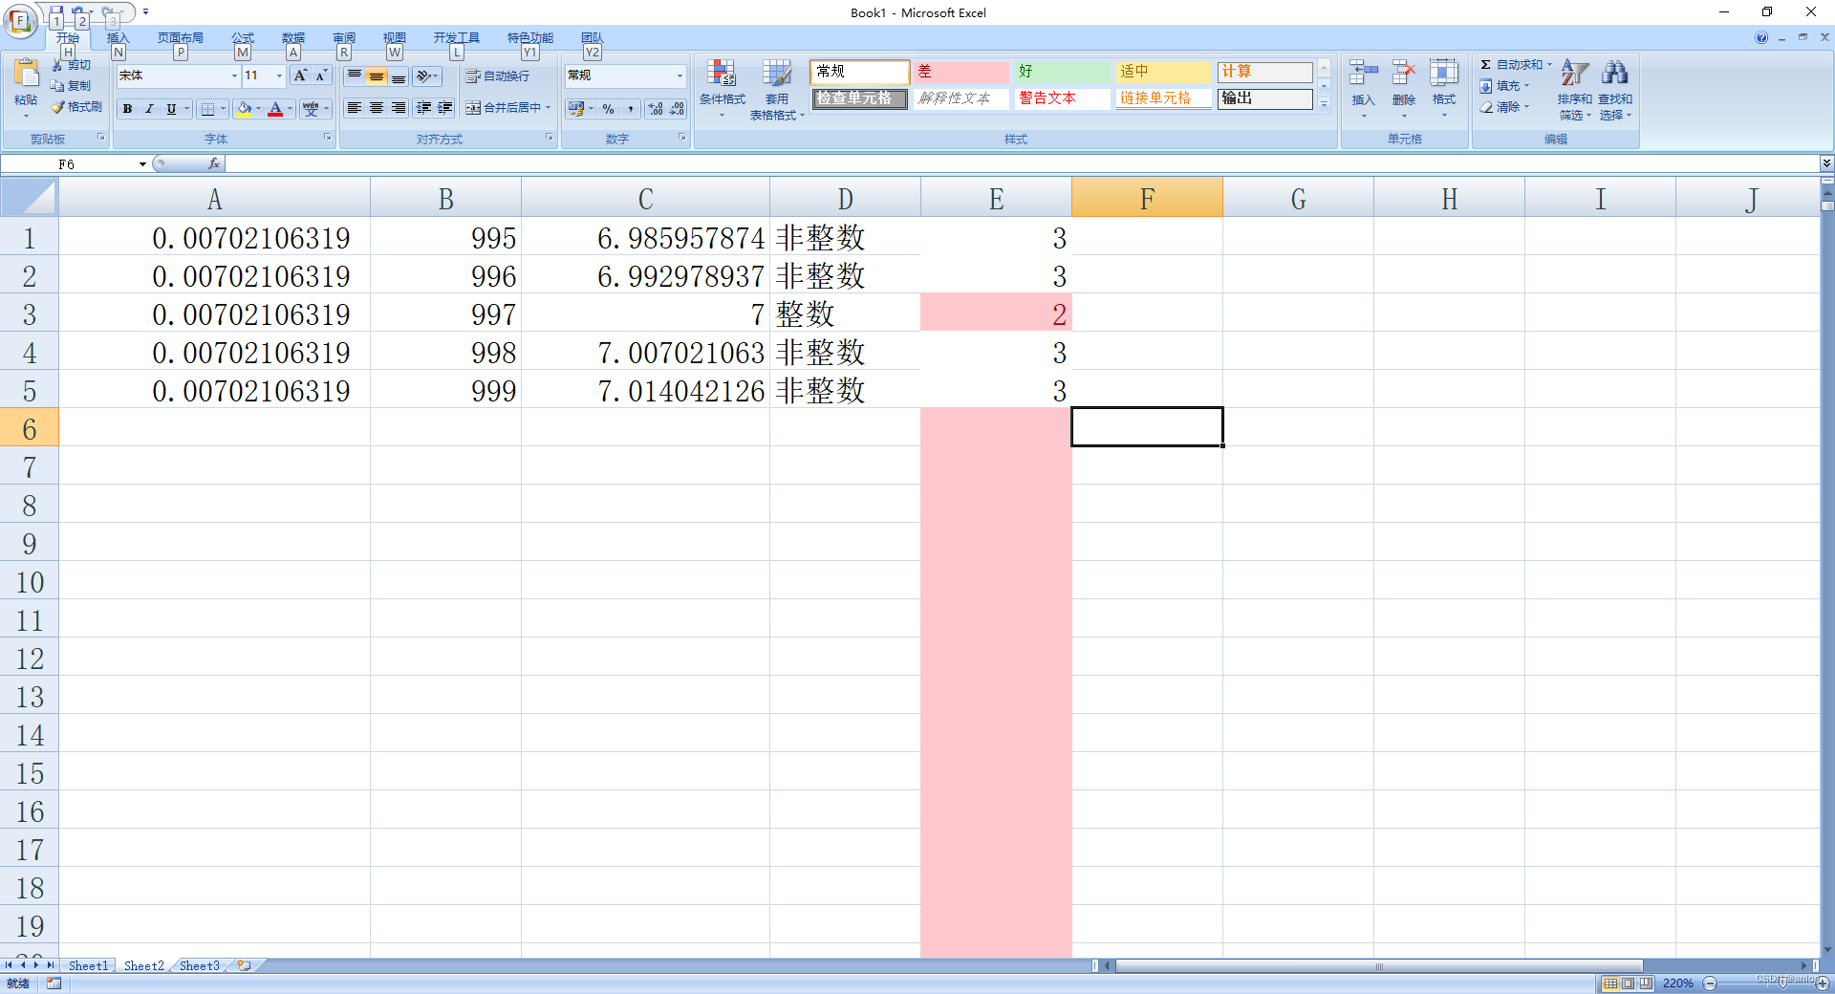Click the Copy (复制) icon
The image size is (1835, 994).
point(57,86)
